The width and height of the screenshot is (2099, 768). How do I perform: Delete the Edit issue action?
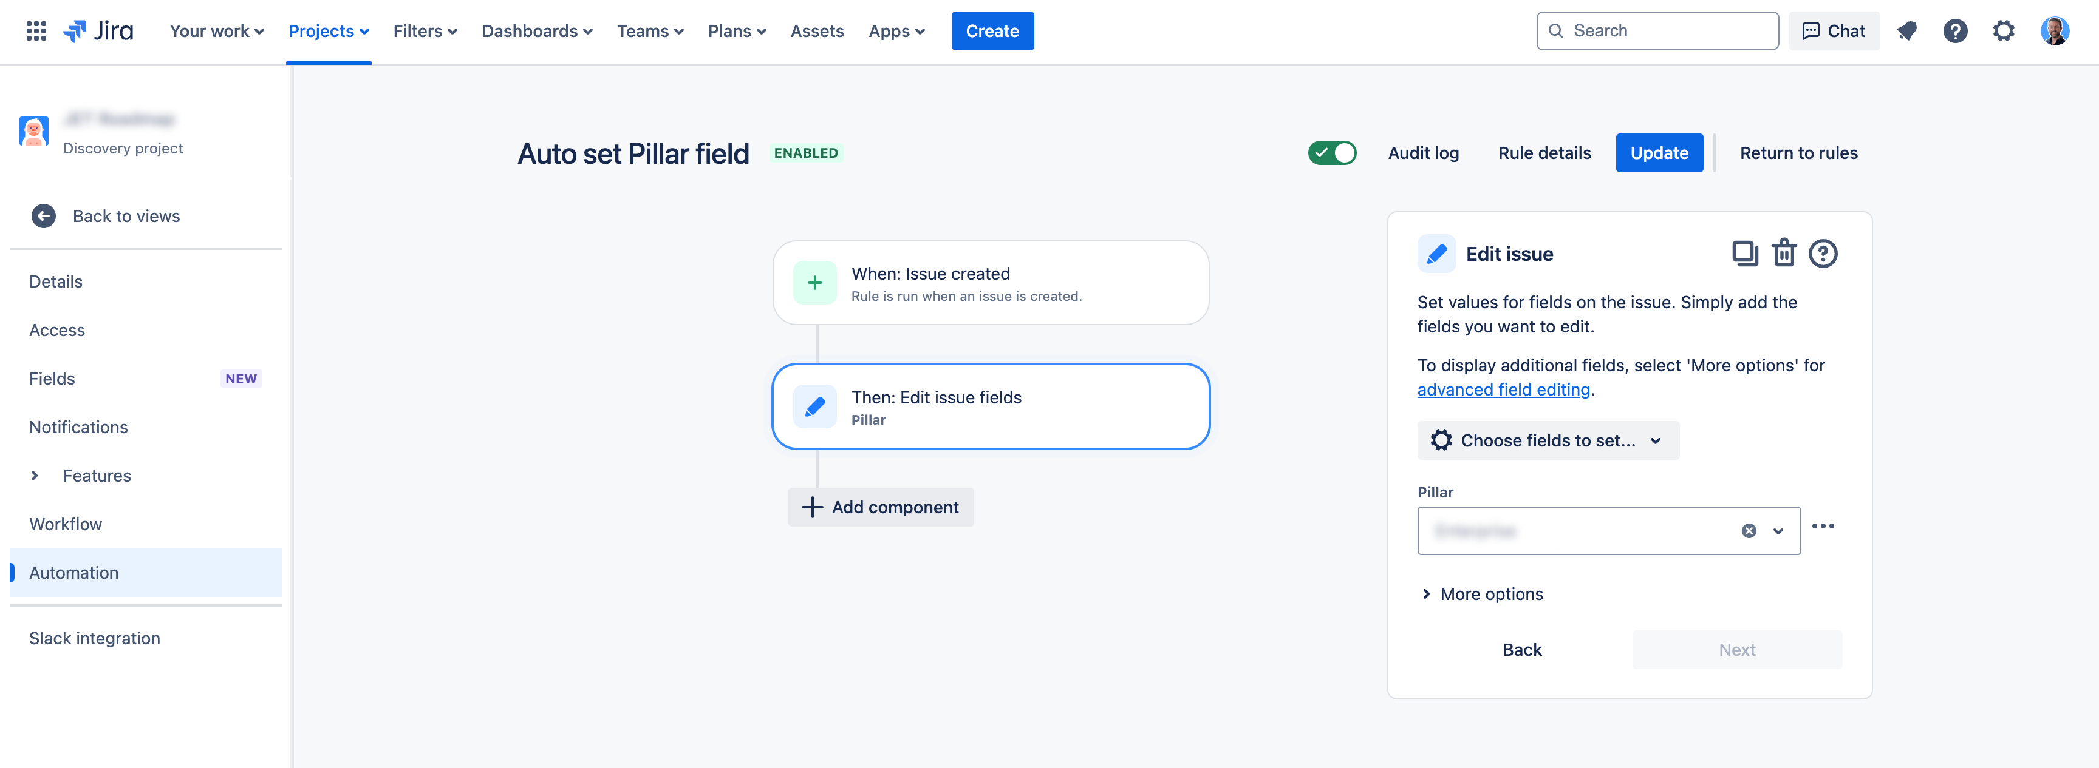[1784, 253]
